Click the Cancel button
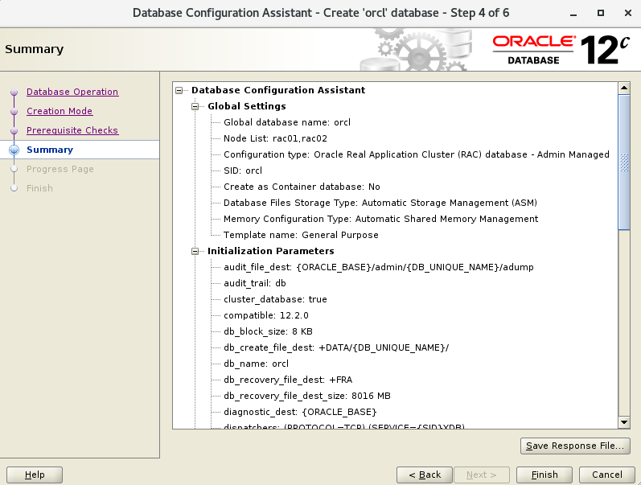The height and width of the screenshot is (485, 641). point(607,475)
